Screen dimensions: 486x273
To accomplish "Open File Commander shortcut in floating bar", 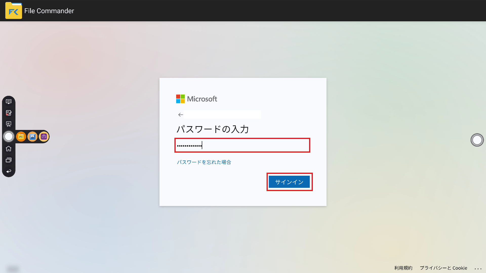I will click(x=21, y=136).
